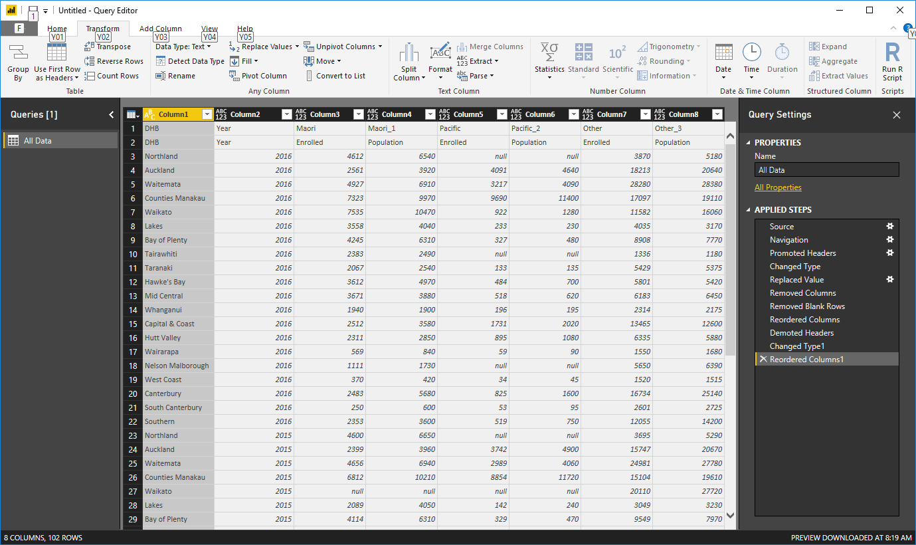Switch to the Home tab

coord(57,29)
